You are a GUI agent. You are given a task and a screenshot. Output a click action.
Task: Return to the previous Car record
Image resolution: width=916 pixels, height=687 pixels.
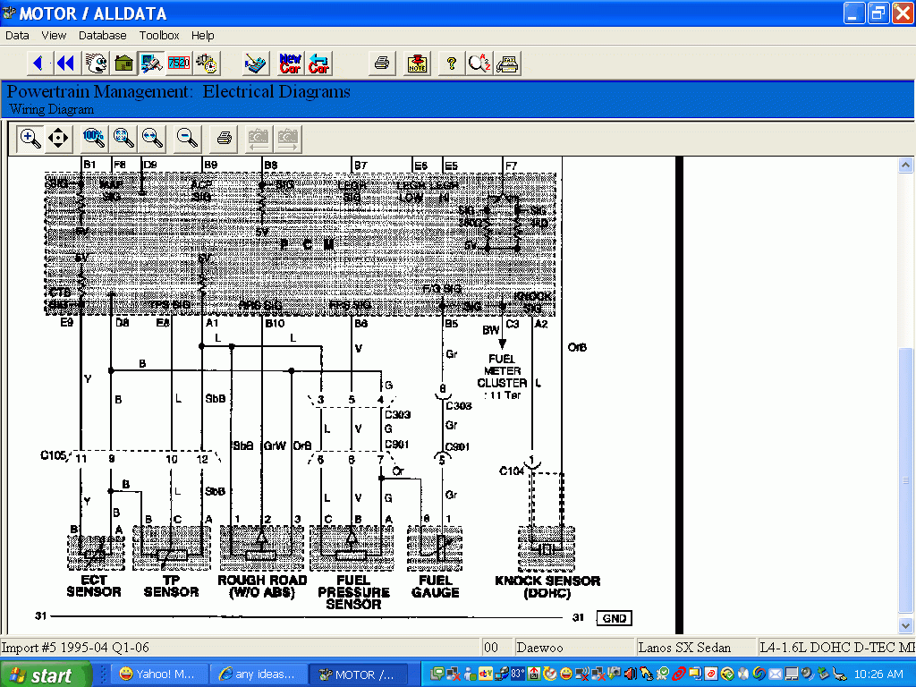318,63
